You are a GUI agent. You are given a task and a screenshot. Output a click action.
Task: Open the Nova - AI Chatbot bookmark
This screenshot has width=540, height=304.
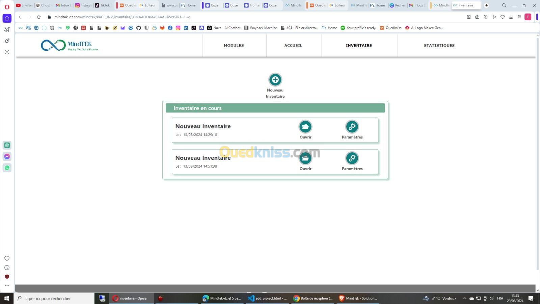pyautogui.click(x=224, y=28)
